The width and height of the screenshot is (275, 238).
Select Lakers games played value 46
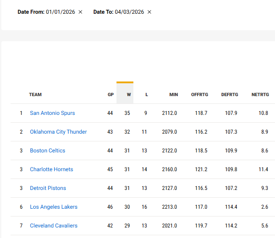coord(110,207)
